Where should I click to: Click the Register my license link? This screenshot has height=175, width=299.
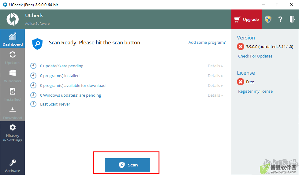click(x=255, y=91)
